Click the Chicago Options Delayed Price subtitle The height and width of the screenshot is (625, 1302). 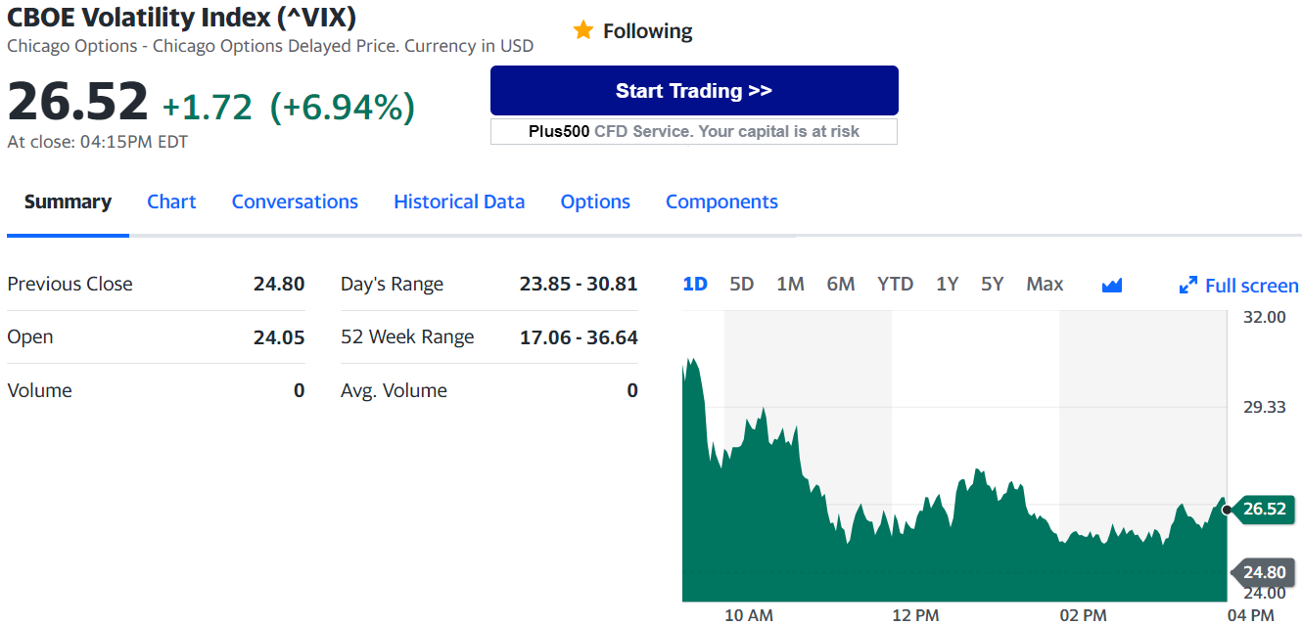pos(270,46)
